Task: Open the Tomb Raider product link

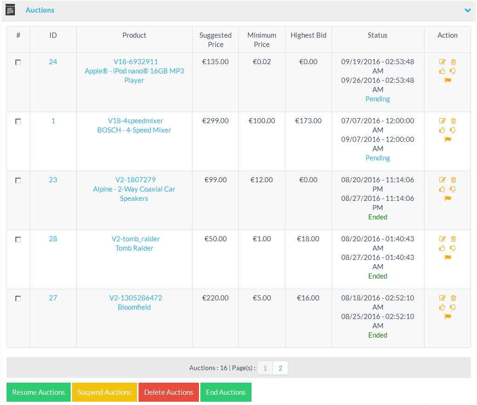Action: (134, 248)
